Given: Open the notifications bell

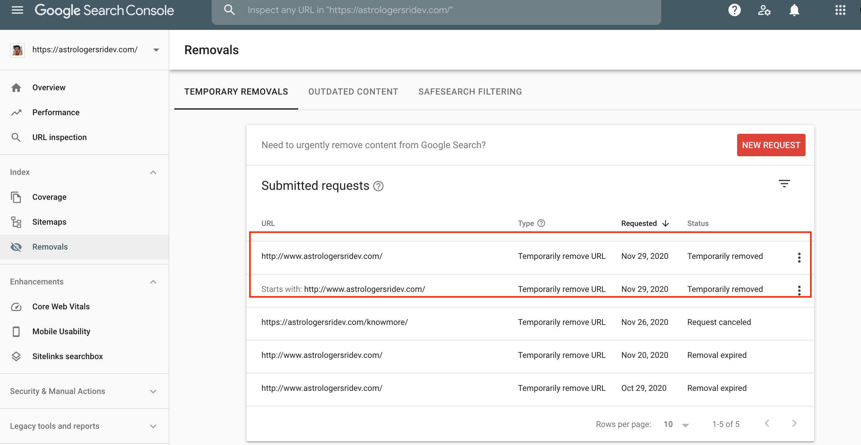Looking at the screenshot, I should pos(794,10).
